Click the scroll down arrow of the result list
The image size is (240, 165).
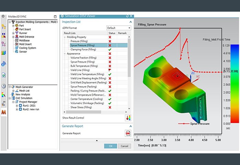[129, 109]
